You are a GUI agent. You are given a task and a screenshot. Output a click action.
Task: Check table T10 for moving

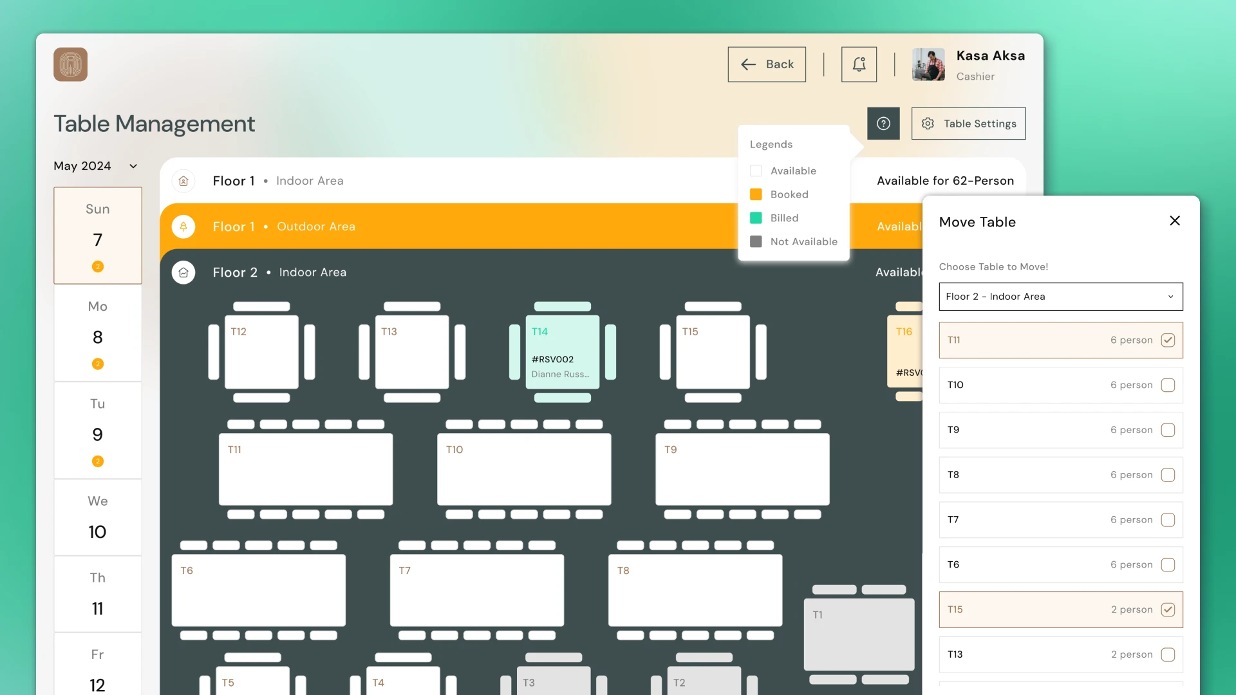[x=1168, y=385]
